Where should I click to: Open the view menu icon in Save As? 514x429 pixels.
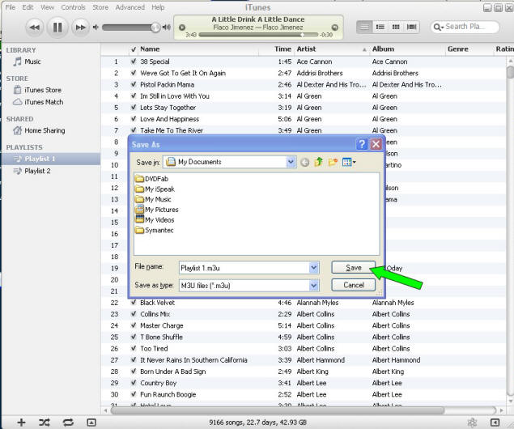coord(349,162)
